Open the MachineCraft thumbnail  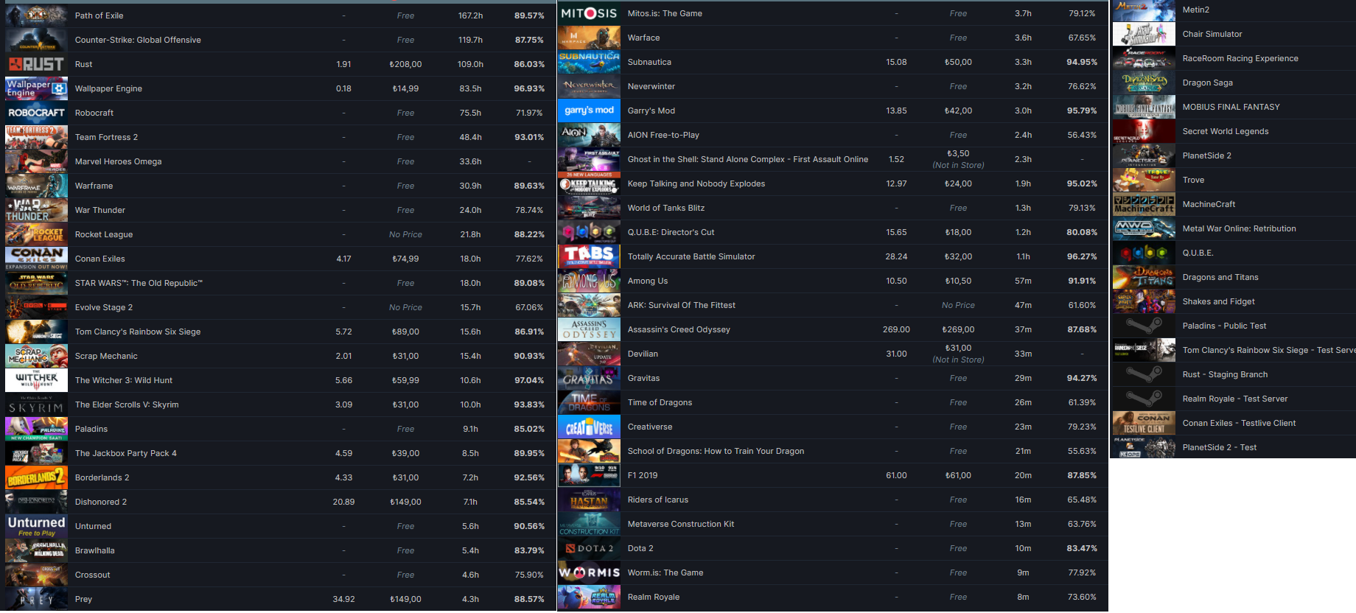click(x=1144, y=204)
